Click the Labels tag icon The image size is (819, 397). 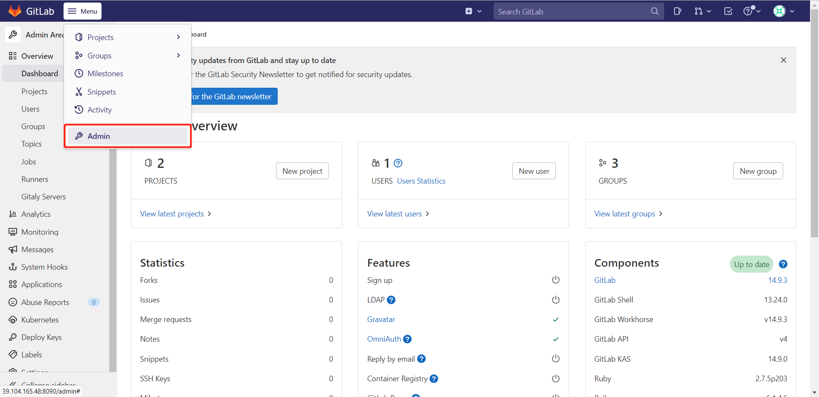coord(13,355)
